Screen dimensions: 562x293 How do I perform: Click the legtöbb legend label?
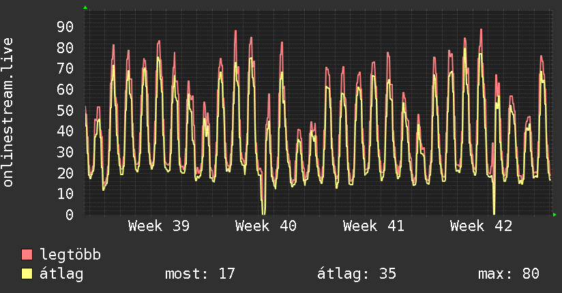70,254
